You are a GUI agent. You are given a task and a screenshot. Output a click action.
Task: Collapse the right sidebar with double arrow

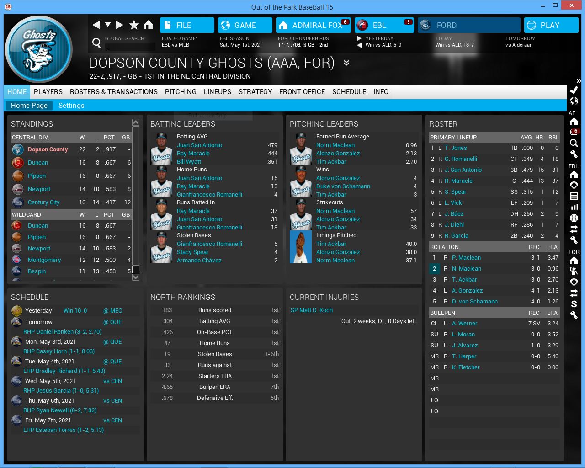[579, 80]
